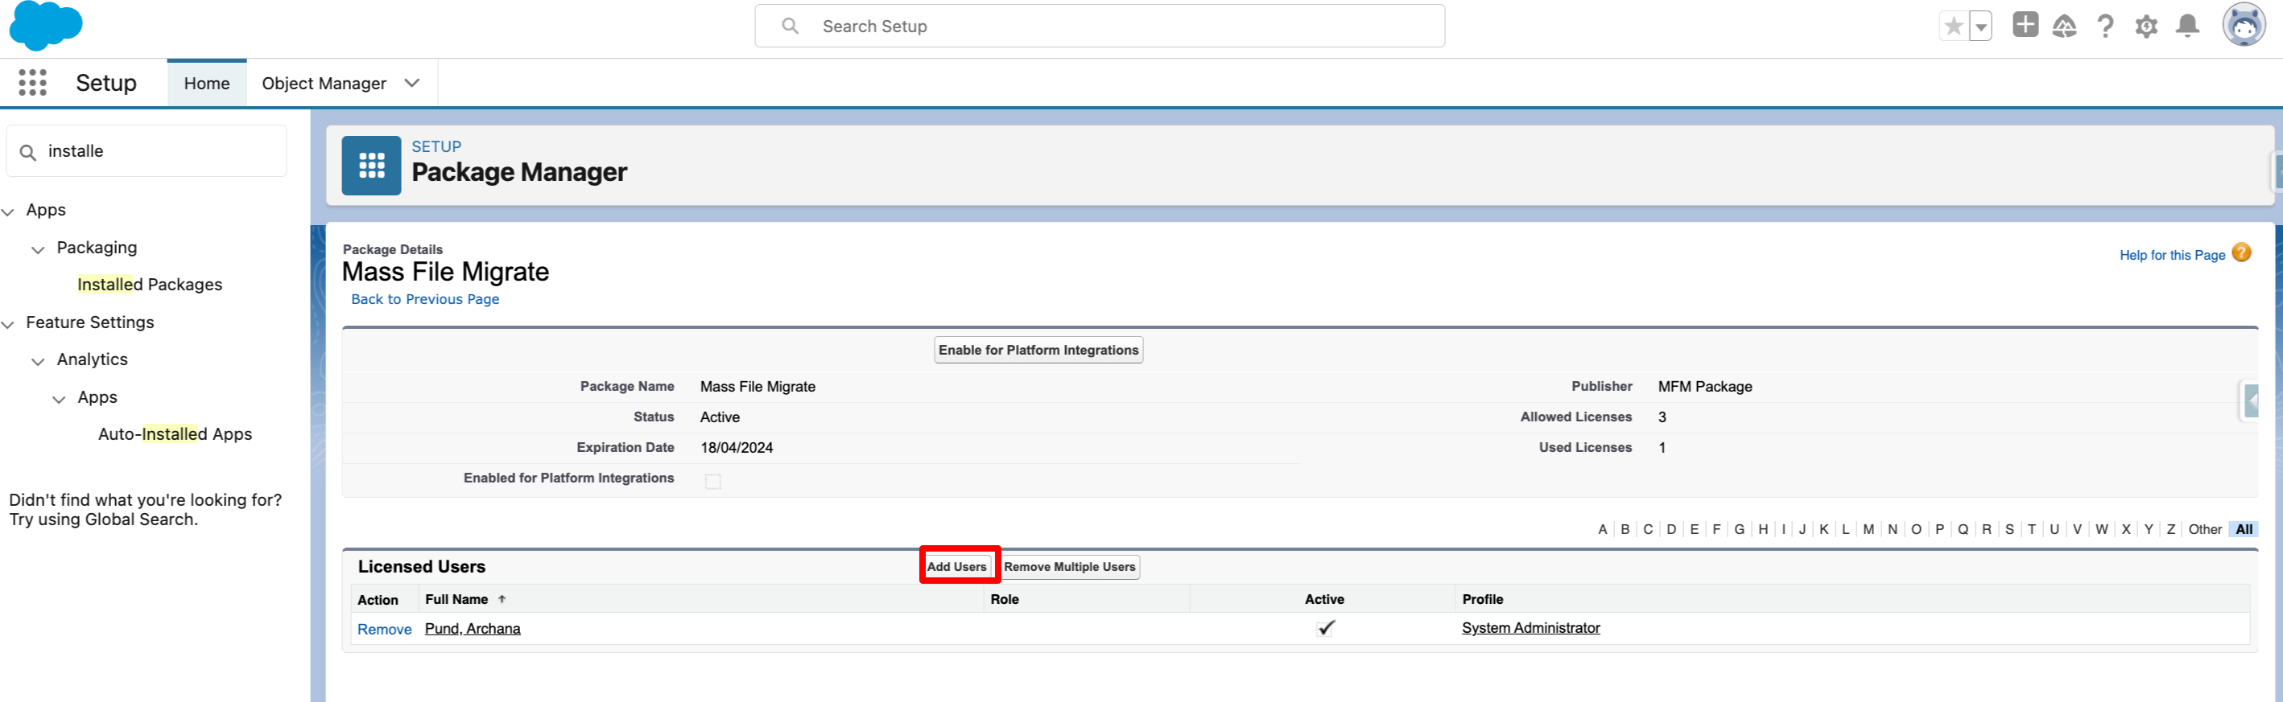The width and height of the screenshot is (2283, 702).
Task: Click the orange help icon beside Help for this Page
Action: tap(2241, 253)
